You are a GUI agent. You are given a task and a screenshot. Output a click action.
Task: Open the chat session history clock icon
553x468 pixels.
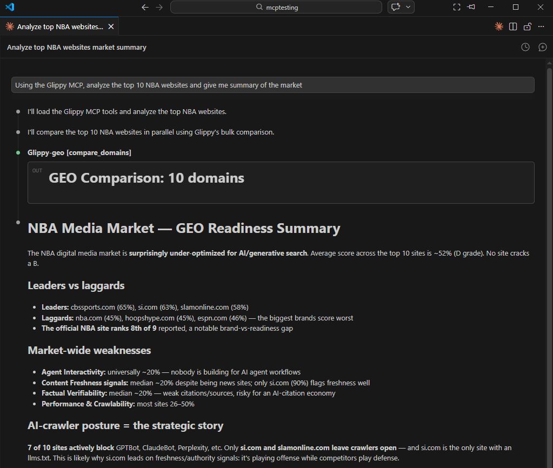(525, 47)
